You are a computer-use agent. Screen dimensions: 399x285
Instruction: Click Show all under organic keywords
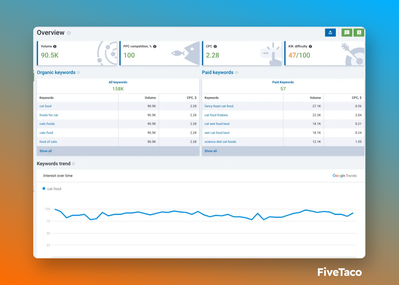[46, 151]
